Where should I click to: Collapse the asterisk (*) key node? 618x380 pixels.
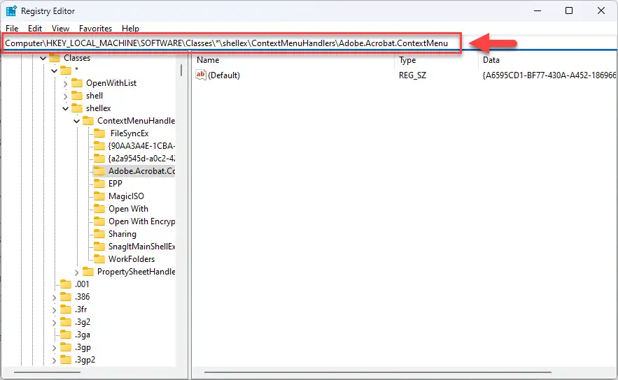point(54,71)
